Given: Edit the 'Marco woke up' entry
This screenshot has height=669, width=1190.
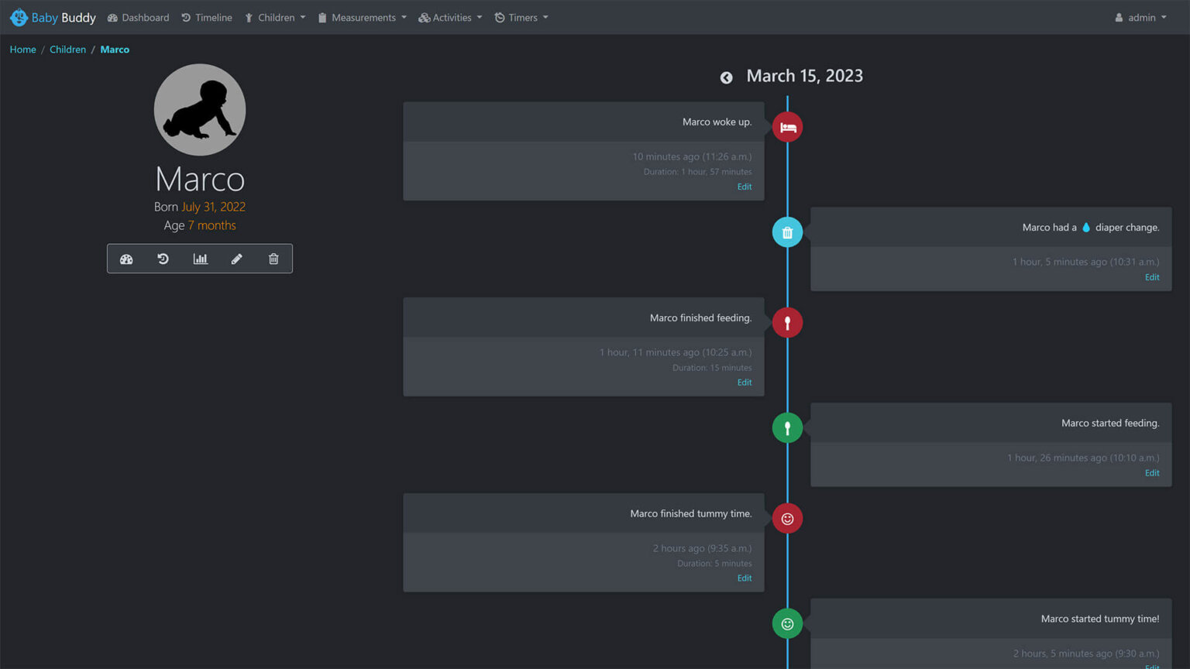Looking at the screenshot, I should [744, 187].
